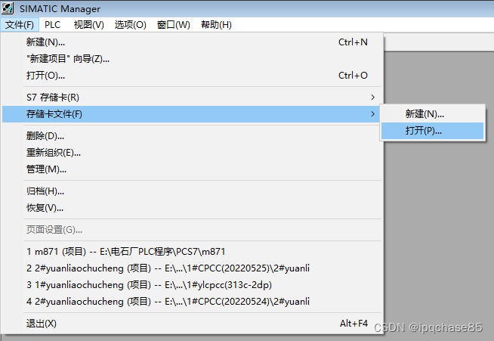Image resolution: width=494 pixels, height=341 pixels.
Task: Open recent project 1 m871
Action: click(192, 252)
